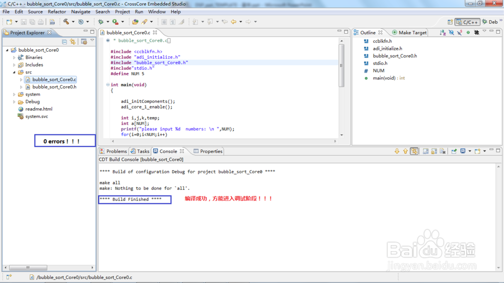The height and width of the screenshot is (283, 504).
Task: Click the build target disc icon
Action: coord(81,22)
